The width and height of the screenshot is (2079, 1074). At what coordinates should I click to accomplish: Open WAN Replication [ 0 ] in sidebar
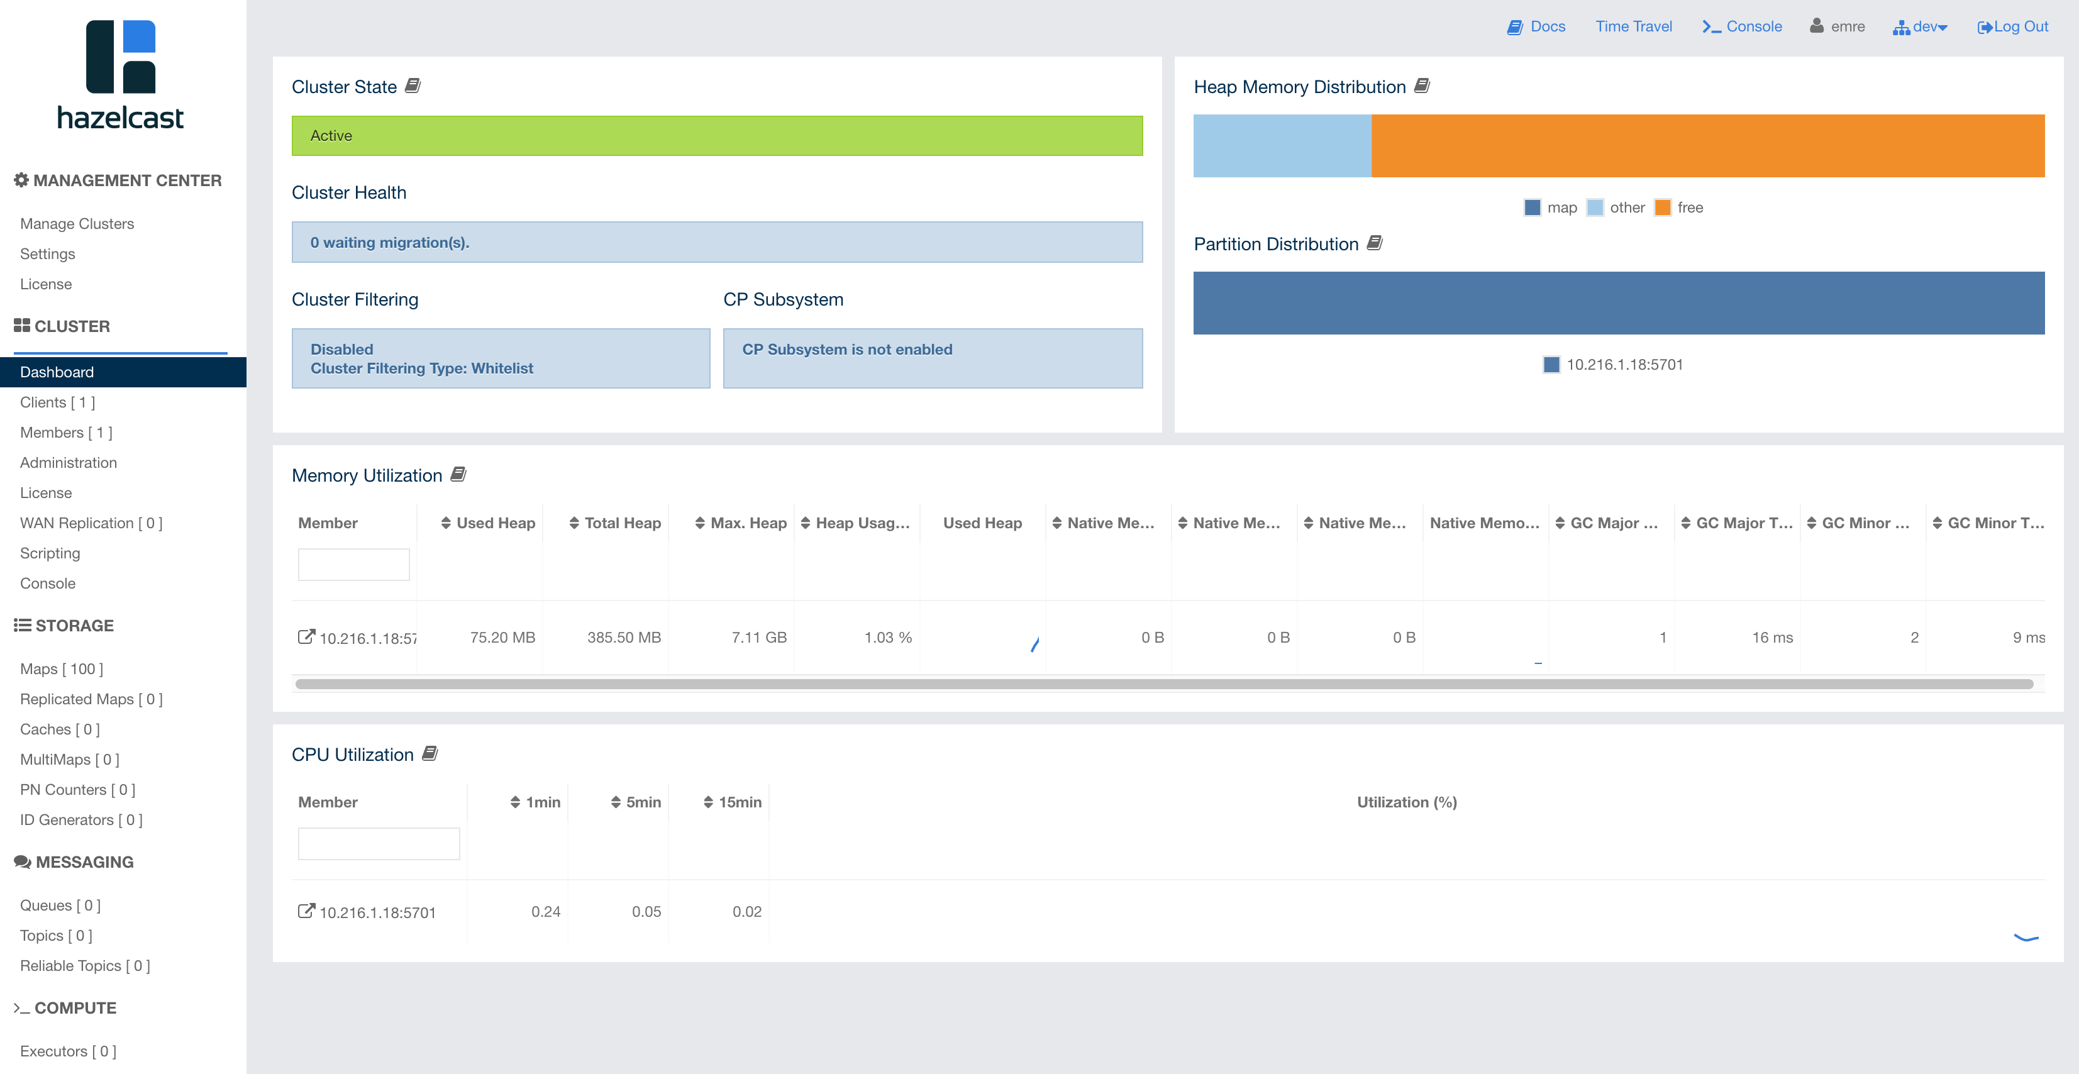[91, 523]
